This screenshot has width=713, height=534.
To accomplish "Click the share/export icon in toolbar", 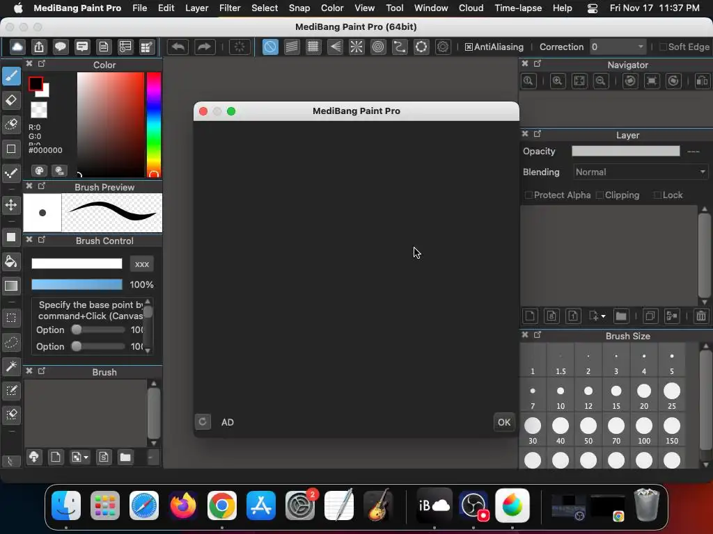I will [39, 47].
